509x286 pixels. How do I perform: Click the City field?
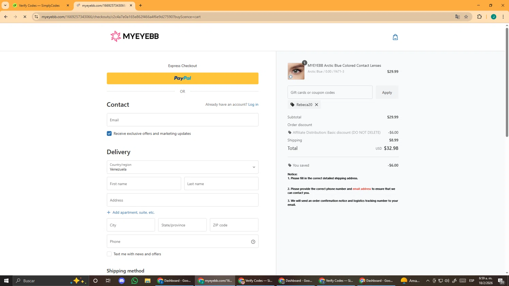click(x=131, y=225)
